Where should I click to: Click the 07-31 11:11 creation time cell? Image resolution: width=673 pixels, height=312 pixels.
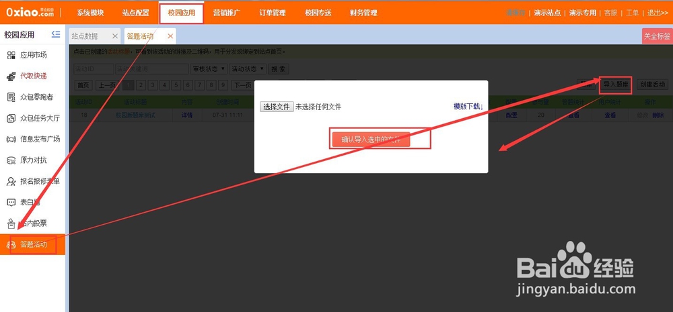point(227,115)
